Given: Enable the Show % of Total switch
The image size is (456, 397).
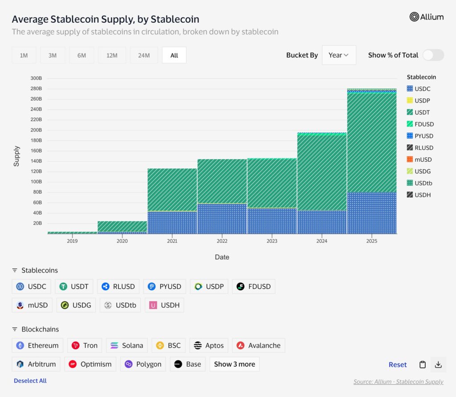Looking at the screenshot, I should point(433,55).
